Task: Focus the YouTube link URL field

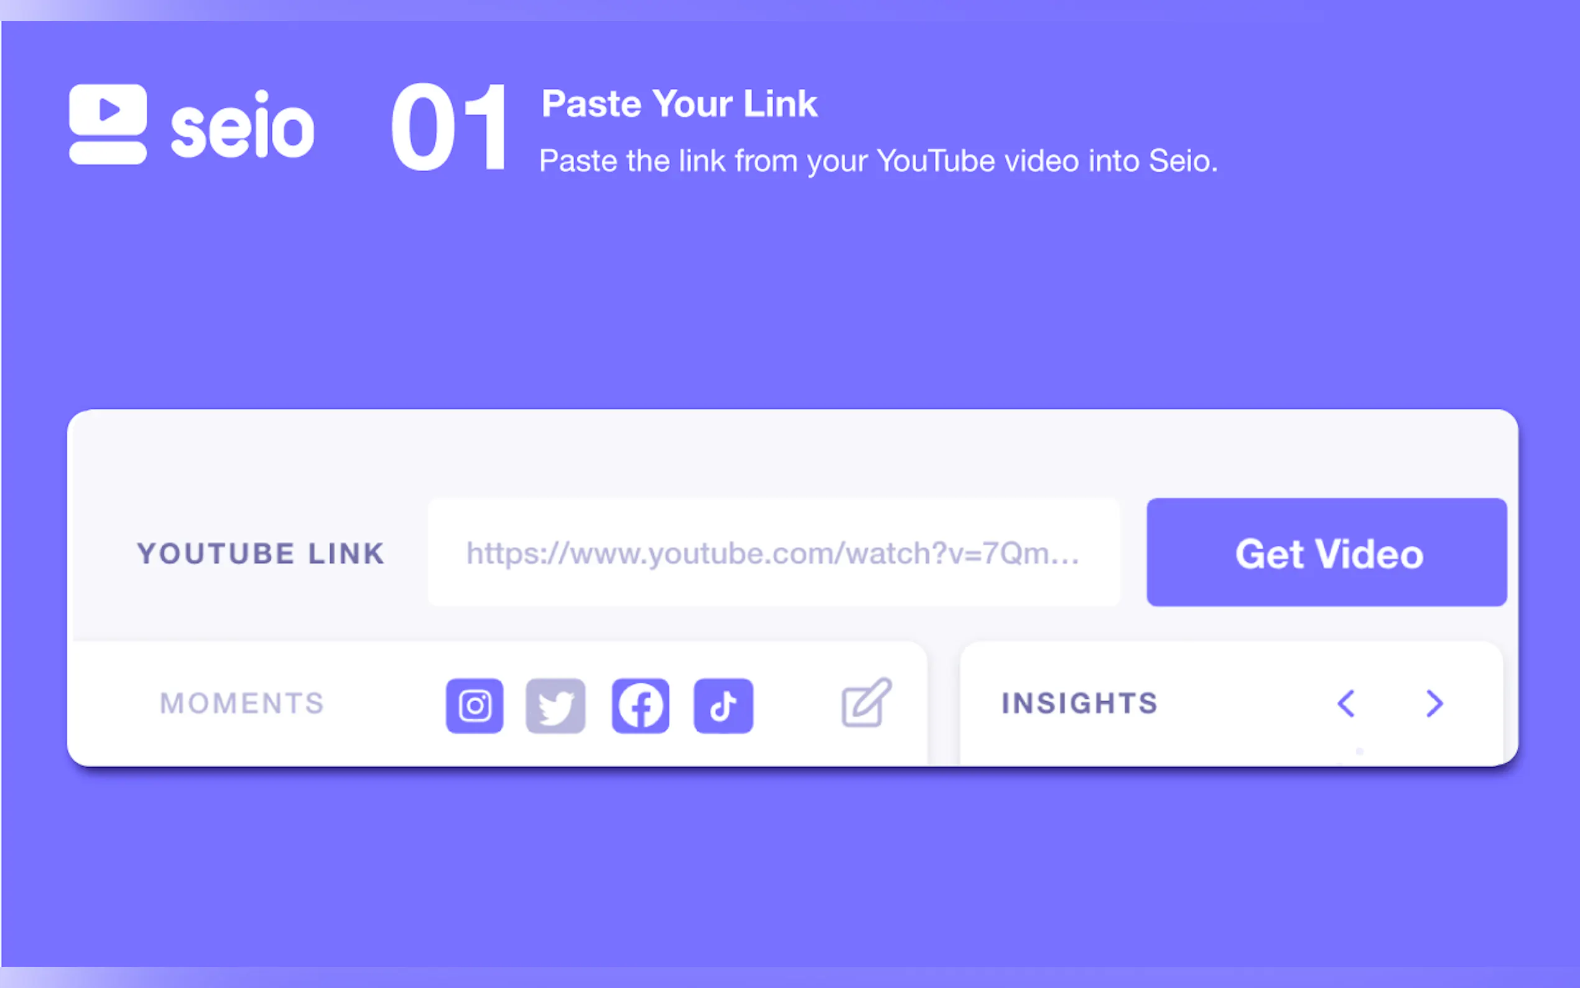Action: (x=774, y=552)
